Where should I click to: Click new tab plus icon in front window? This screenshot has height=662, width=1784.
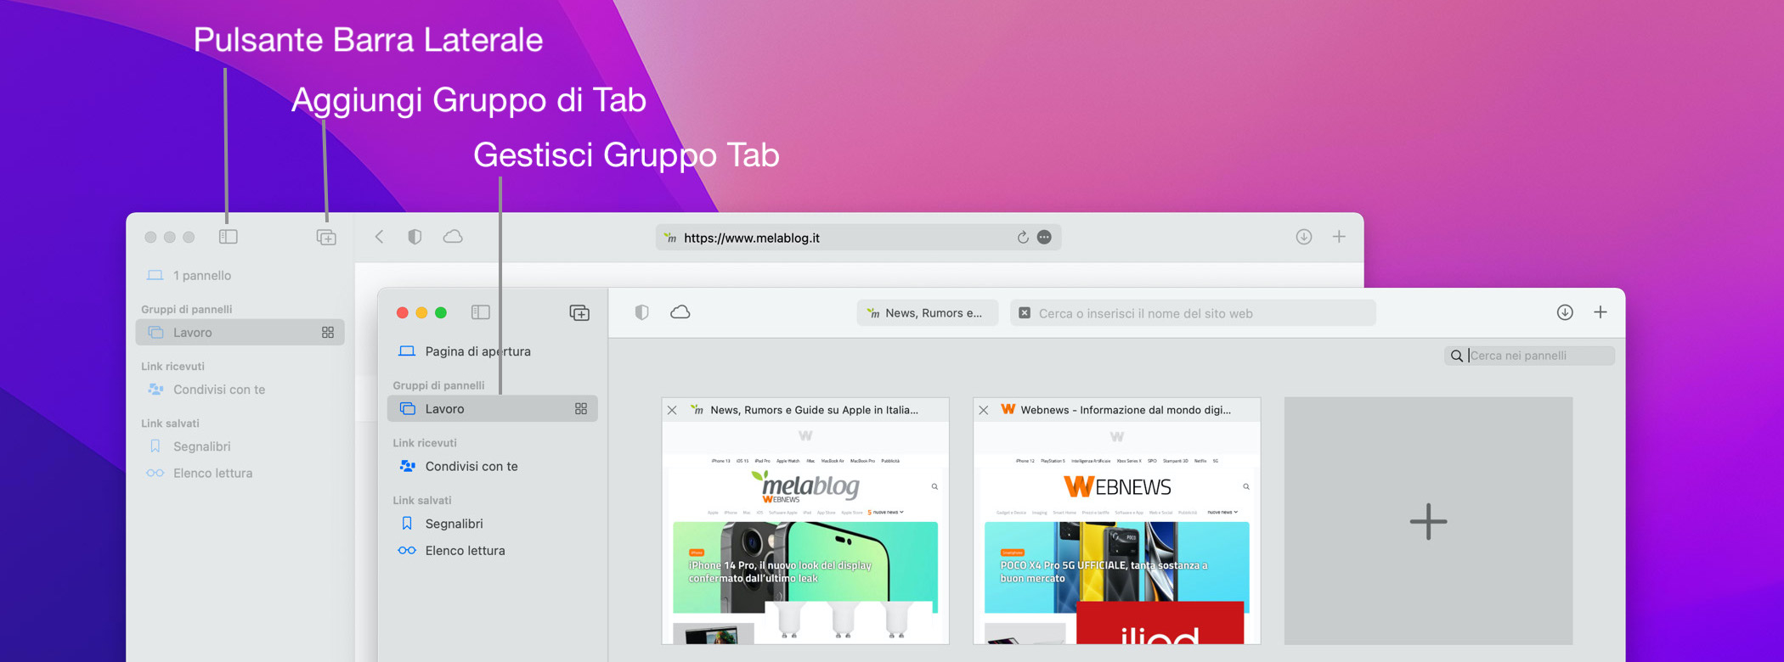pos(1601,312)
